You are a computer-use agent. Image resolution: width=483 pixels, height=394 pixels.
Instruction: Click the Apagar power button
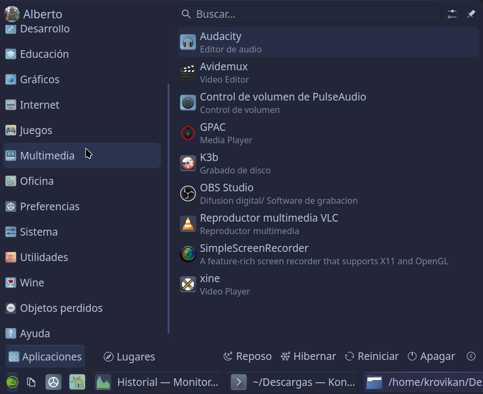pos(431,356)
